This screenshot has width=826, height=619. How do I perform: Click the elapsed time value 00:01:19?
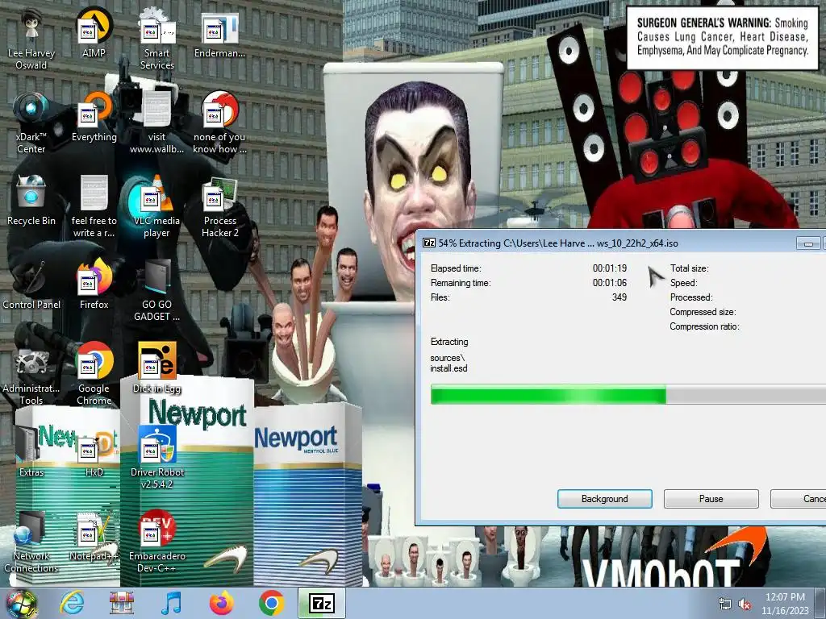[610, 268]
